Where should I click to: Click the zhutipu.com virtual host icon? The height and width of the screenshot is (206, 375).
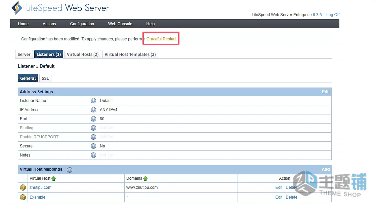tap(23, 187)
